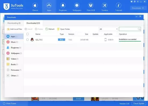Open the iDevice section
Screen dimensions: 148x106
pyautogui.click(x=35, y=7)
